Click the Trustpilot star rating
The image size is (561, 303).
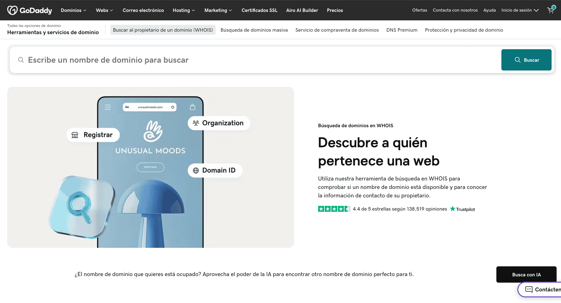[x=334, y=209]
